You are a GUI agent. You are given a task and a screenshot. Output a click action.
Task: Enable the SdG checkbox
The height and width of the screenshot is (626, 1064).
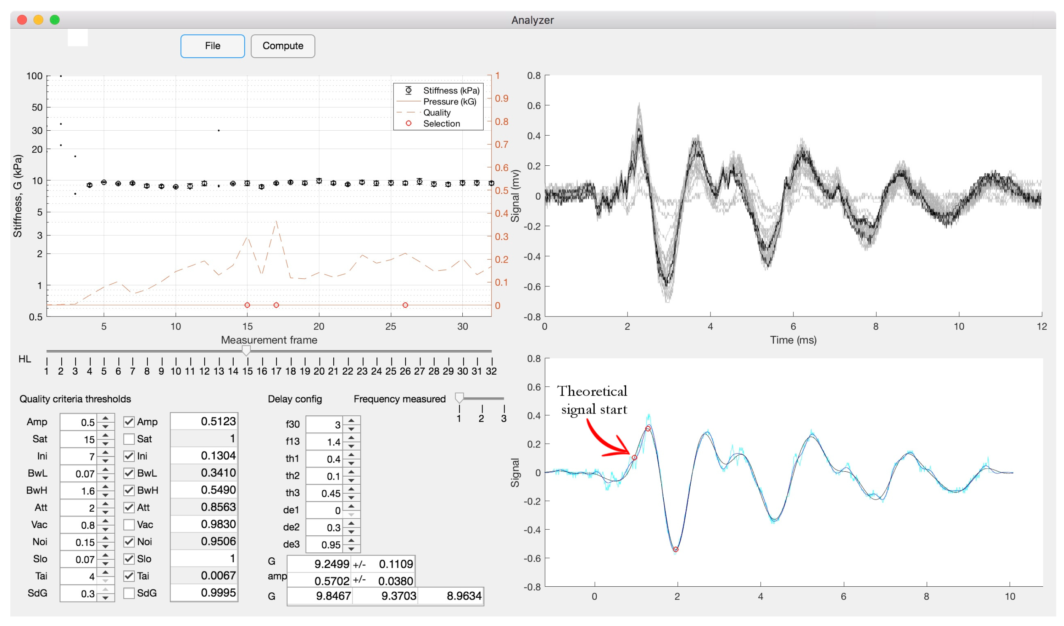click(129, 593)
